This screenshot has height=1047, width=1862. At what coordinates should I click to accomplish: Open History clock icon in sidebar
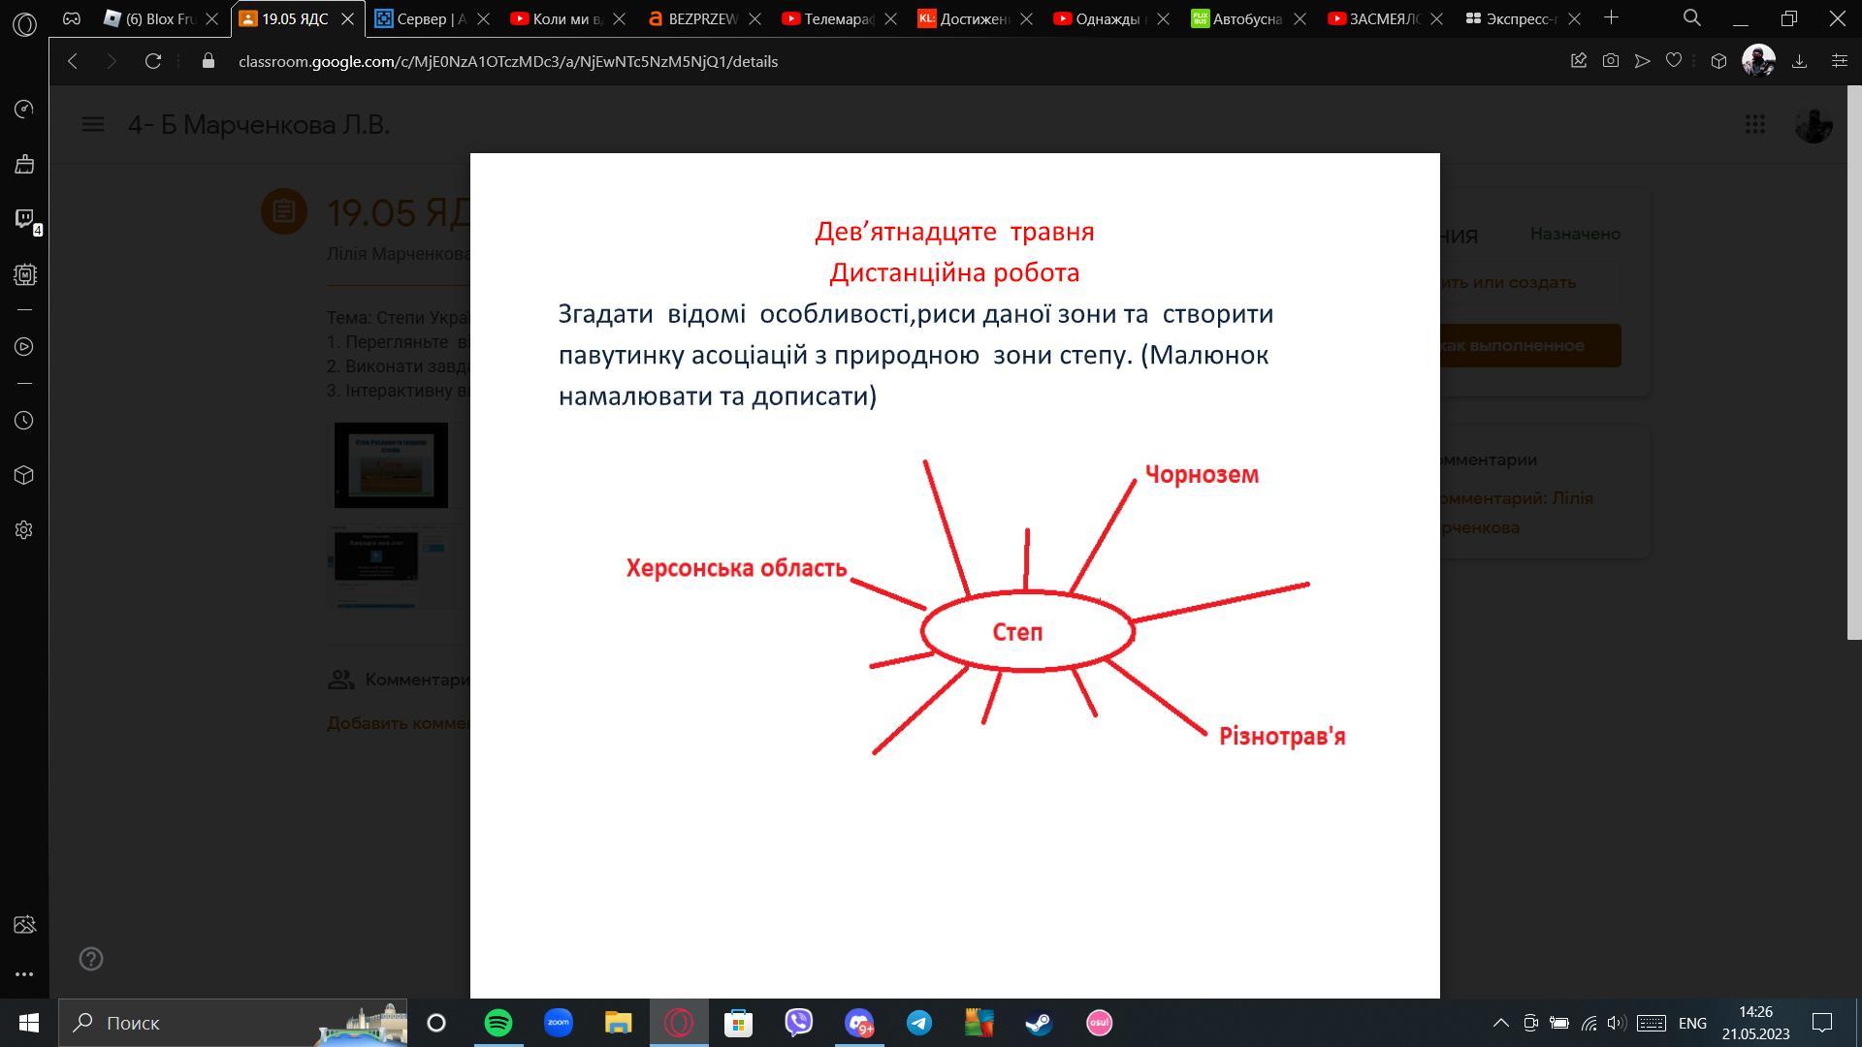click(24, 421)
